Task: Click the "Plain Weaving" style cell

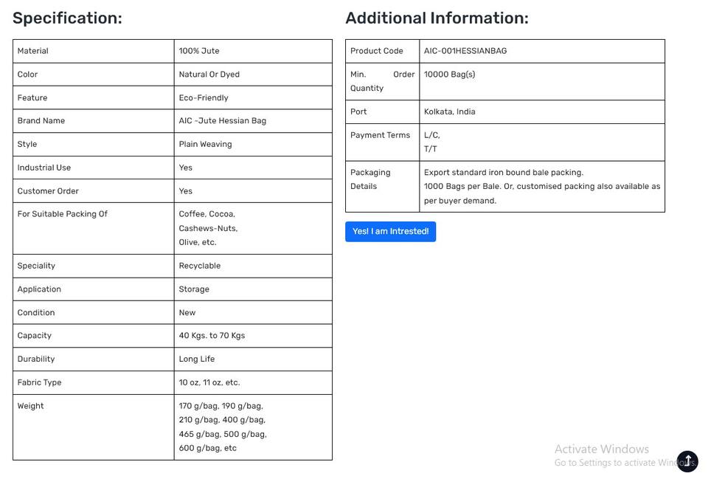Action: (x=205, y=145)
